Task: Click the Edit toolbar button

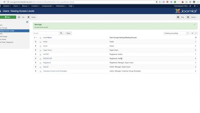Action: [22, 17]
